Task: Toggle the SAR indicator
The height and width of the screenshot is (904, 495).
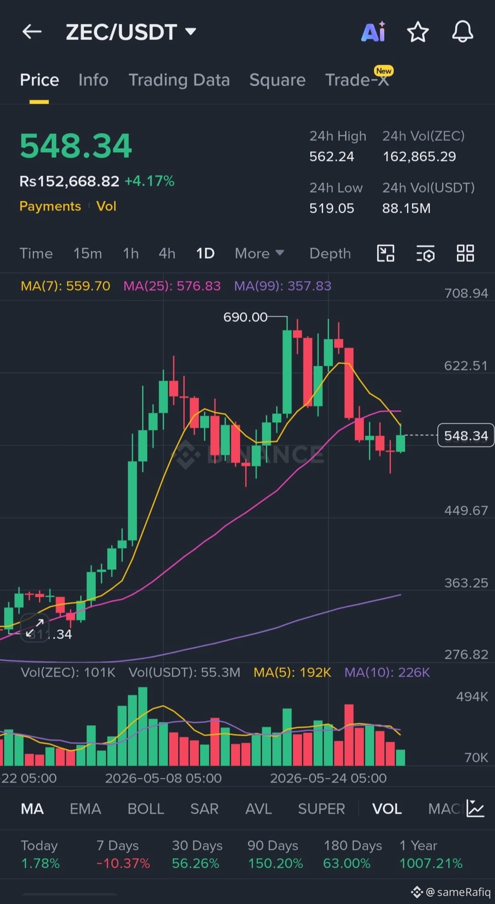Action: 204,809
